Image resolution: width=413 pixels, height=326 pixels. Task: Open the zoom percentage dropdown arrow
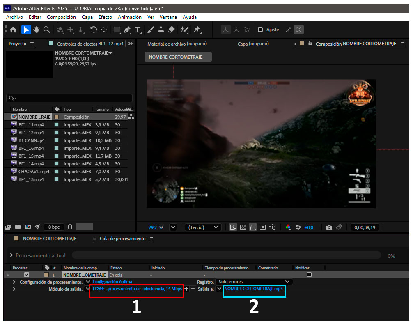click(x=173, y=227)
